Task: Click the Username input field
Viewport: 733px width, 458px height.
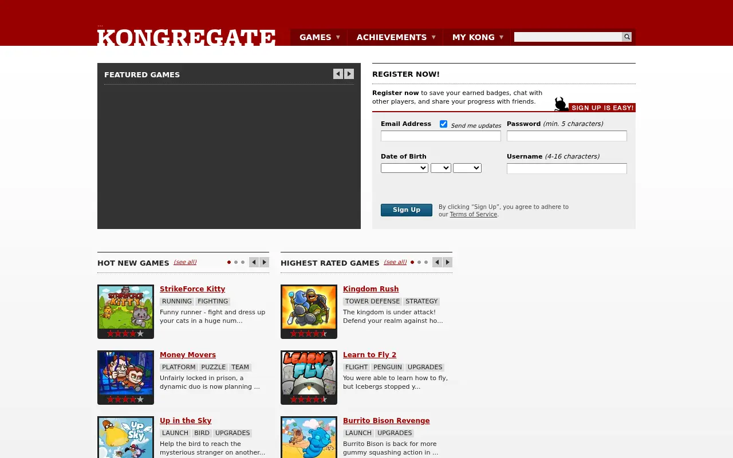Action: [567, 168]
